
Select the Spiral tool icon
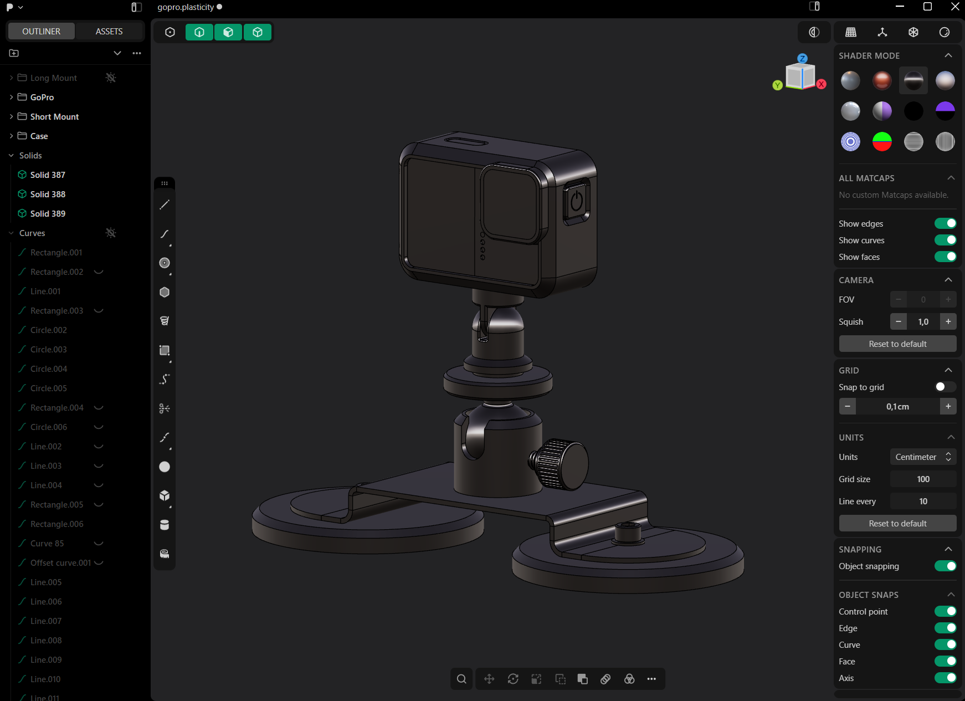point(165,321)
